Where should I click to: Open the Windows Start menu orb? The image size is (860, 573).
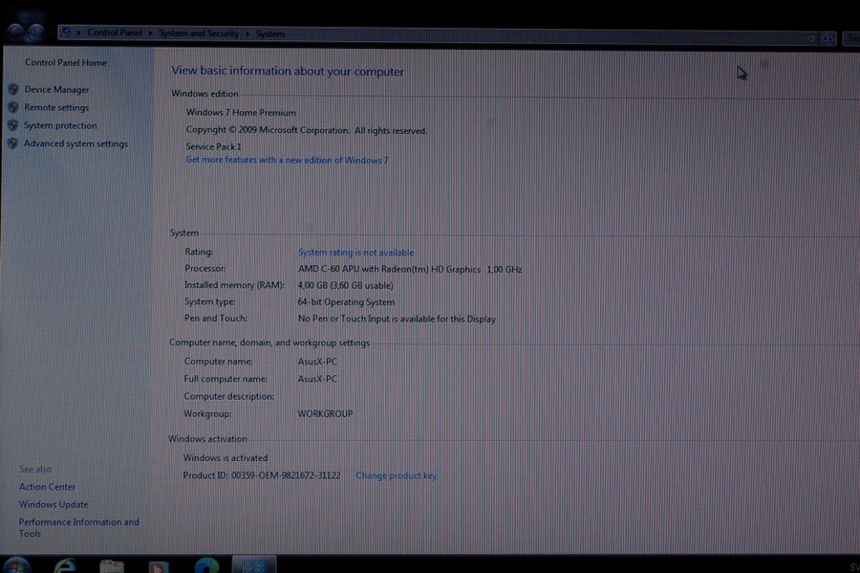(16, 564)
